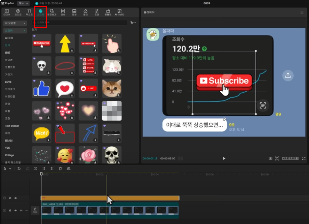Viewport: 309px width, 224px height.
Task: Open the Media (미디어) tab
Action: [7, 12]
